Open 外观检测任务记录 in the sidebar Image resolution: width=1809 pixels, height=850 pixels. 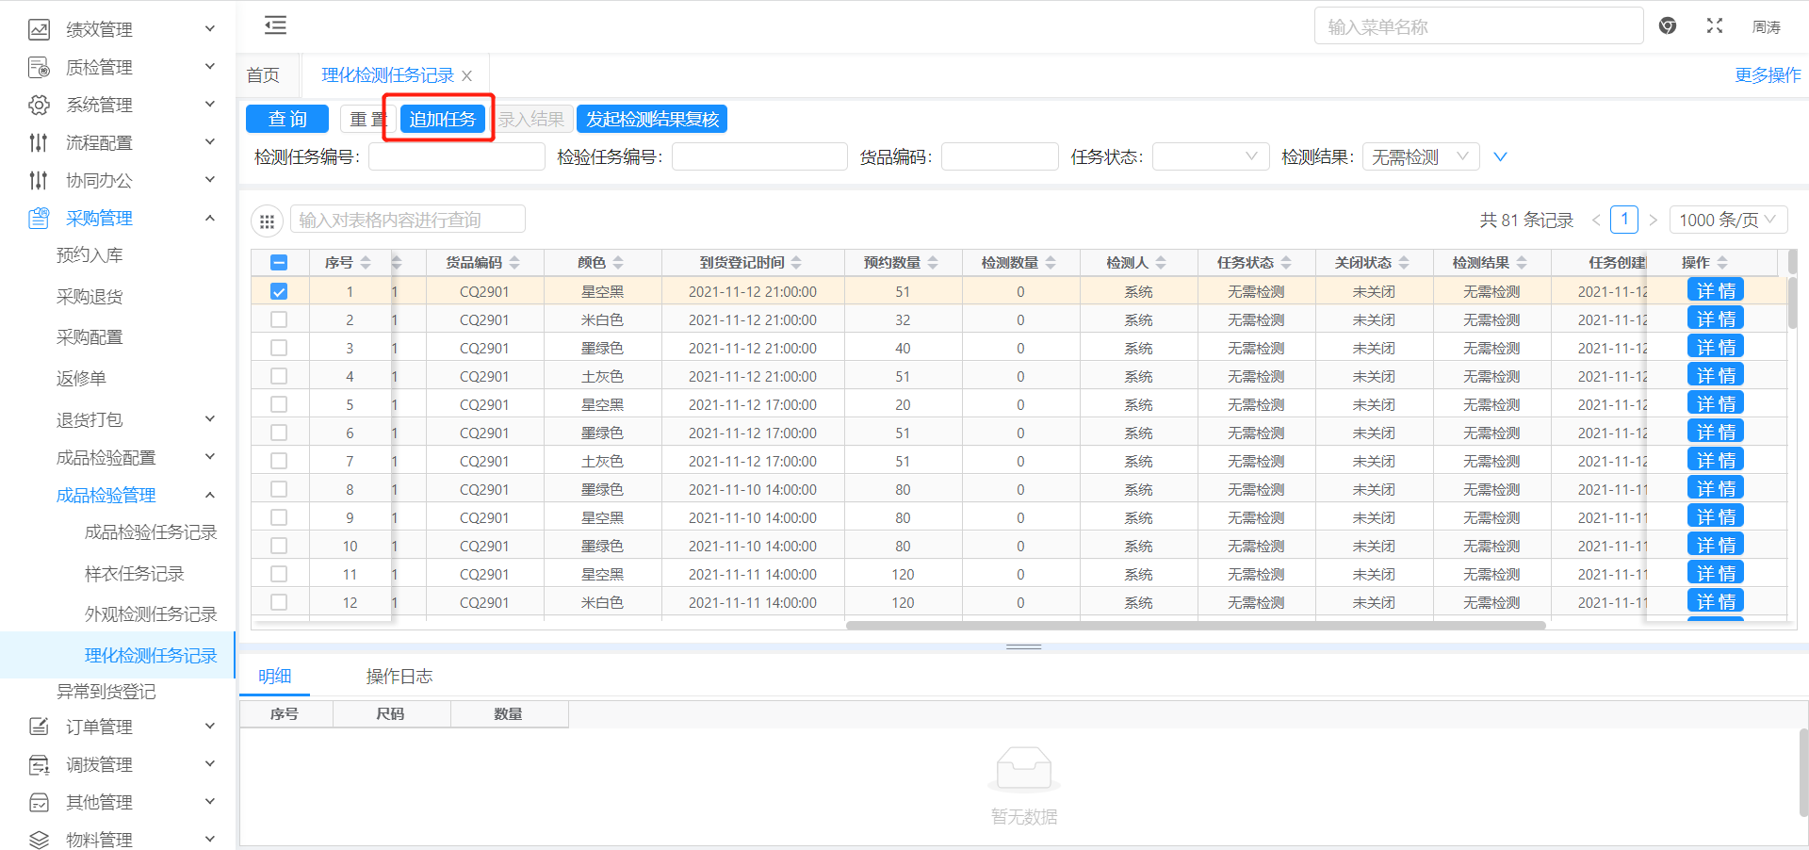(151, 614)
